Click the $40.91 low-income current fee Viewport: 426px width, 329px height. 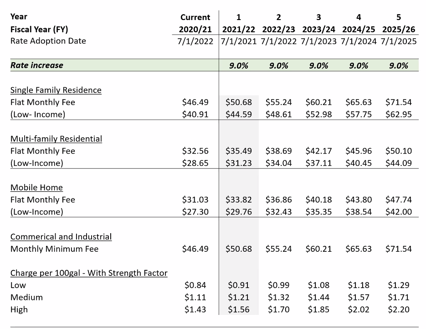click(x=195, y=115)
